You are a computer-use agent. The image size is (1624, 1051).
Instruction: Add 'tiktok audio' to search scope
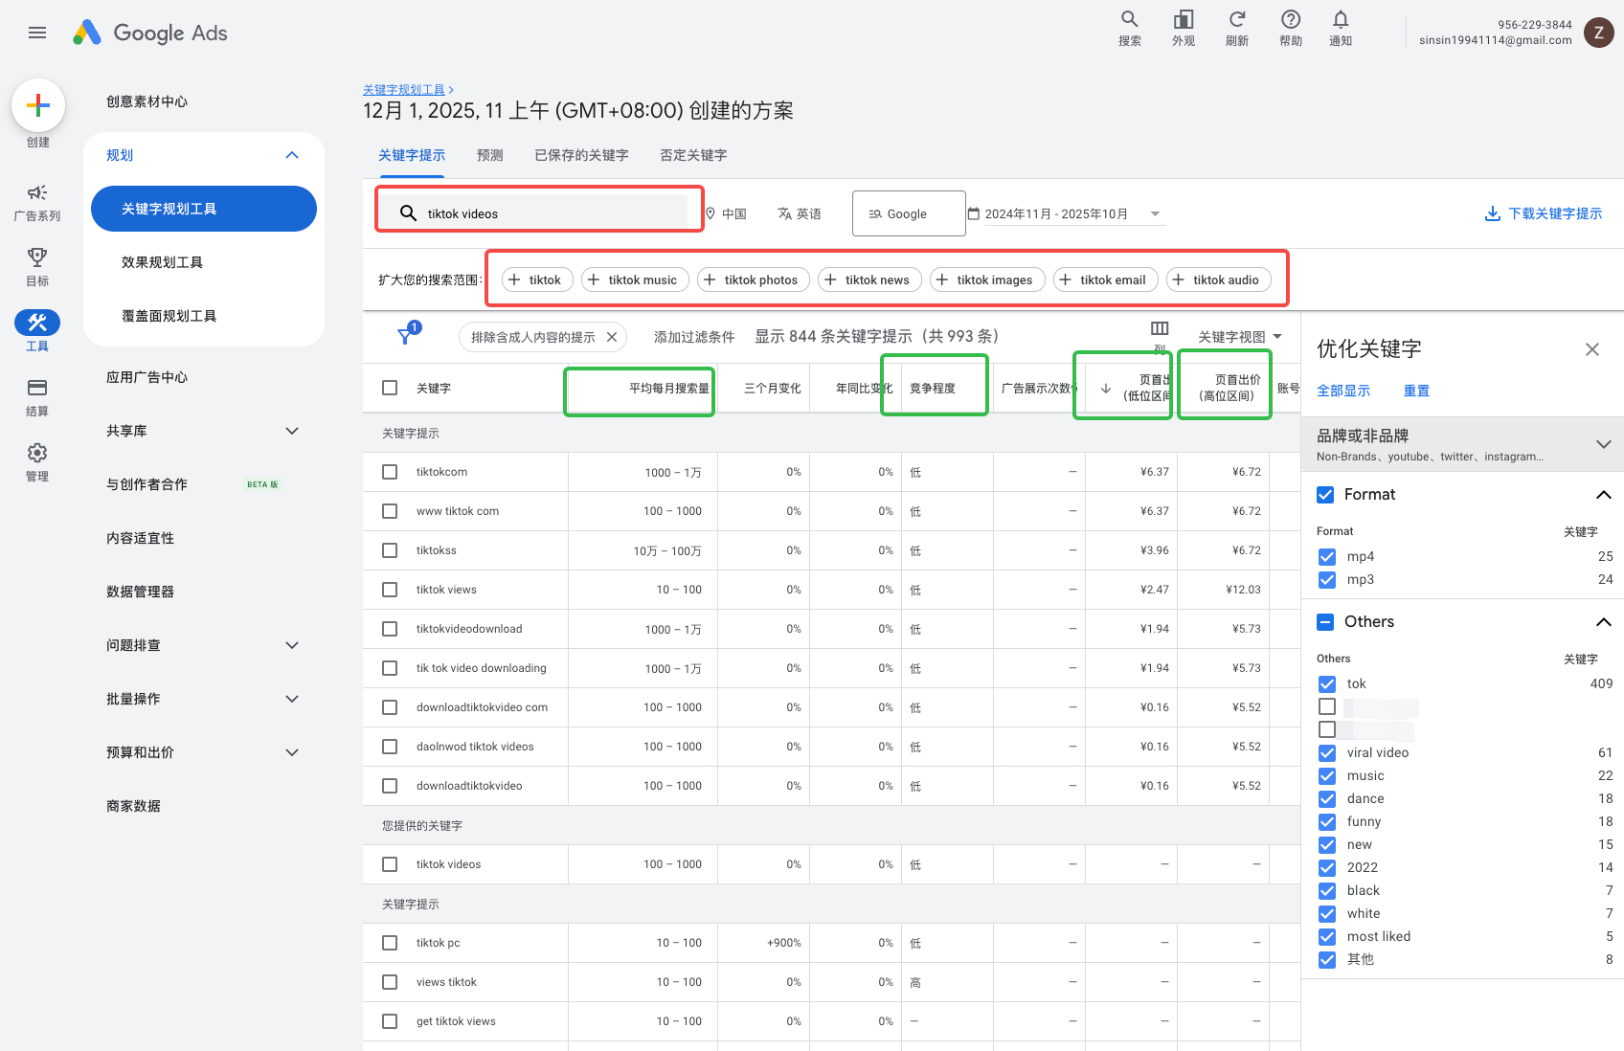click(1219, 280)
